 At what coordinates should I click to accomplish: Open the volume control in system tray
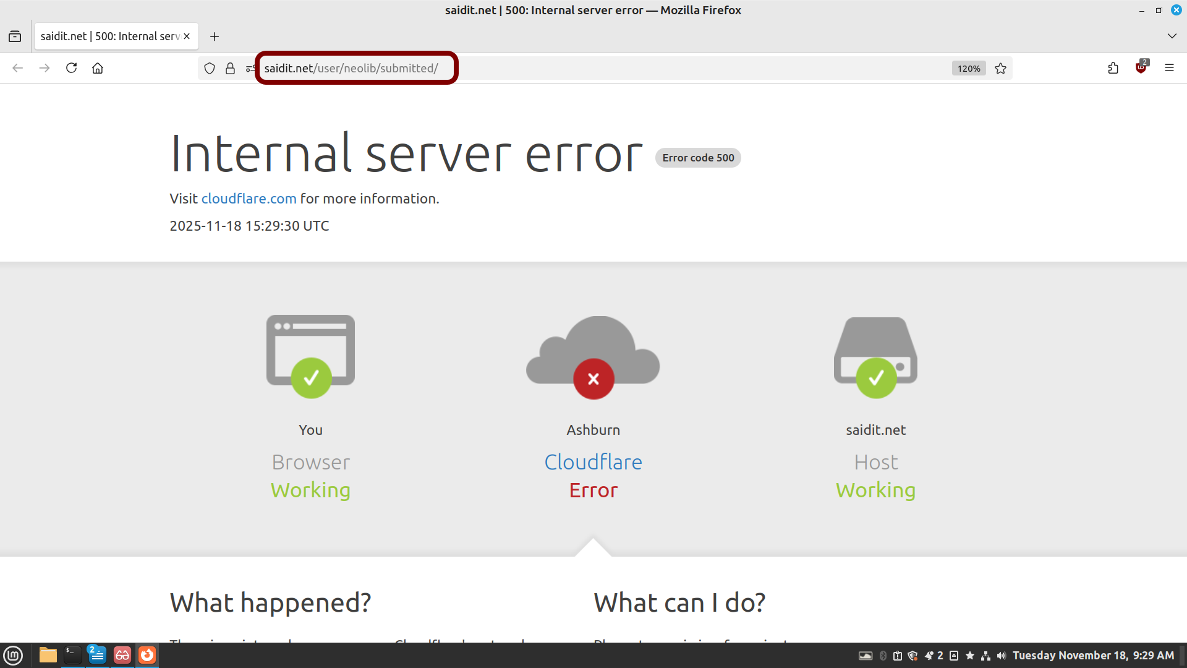1001,656
